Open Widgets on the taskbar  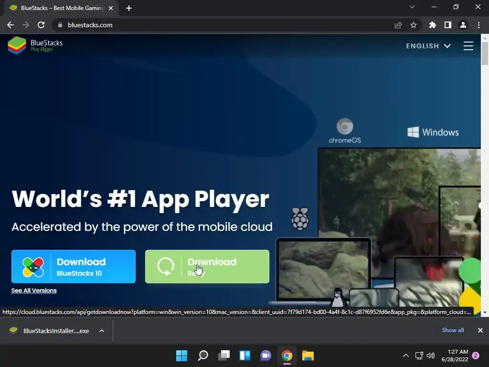tap(245, 356)
